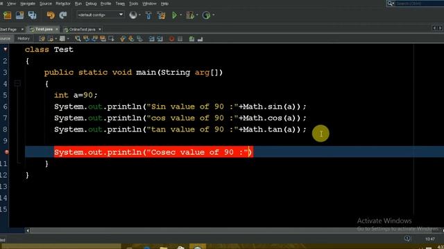The height and width of the screenshot is (249, 444).
Task: Click the editor Forward navigation icon
Action: pos(62,39)
